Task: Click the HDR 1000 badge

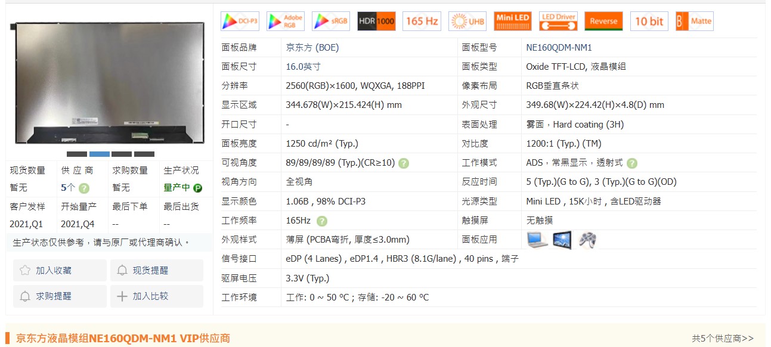Action: coord(376,21)
